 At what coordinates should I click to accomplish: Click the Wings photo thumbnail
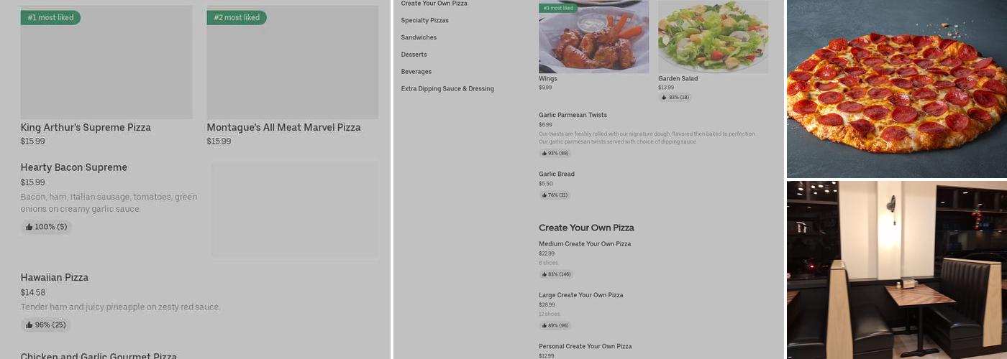(594, 37)
